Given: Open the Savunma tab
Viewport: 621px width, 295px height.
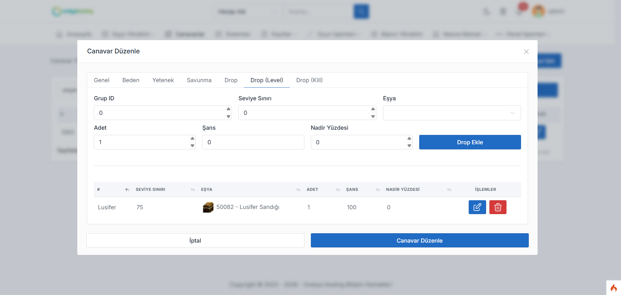Looking at the screenshot, I should click(x=199, y=80).
